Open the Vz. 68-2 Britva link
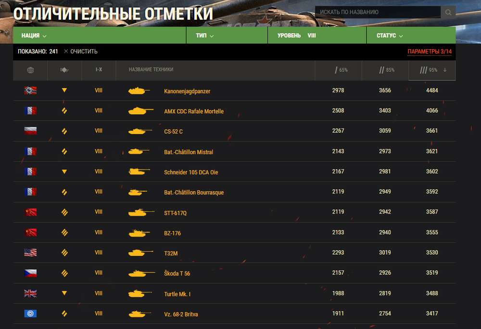Screen dimensions: 481x329 [181, 314]
